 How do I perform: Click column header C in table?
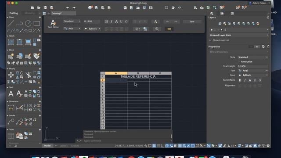point(160,73)
